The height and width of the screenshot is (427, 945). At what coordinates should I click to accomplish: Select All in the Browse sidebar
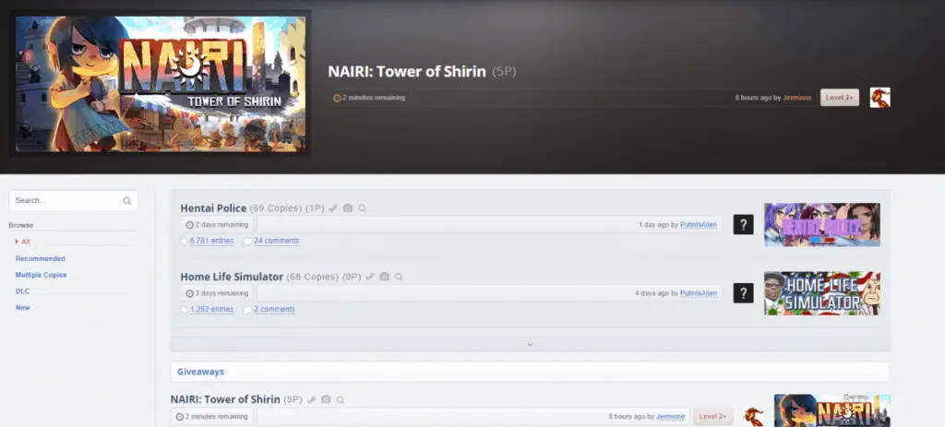pos(26,242)
